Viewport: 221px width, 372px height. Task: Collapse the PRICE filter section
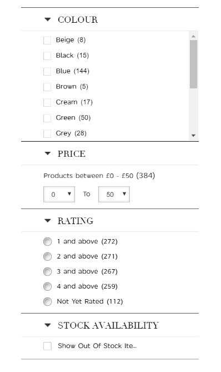48,153
